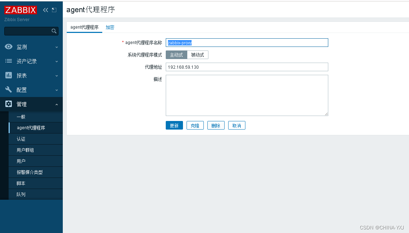Screen dimensions: 409x233
Task: Click the agent代理程序名称 input field
Action: (x=247, y=43)
